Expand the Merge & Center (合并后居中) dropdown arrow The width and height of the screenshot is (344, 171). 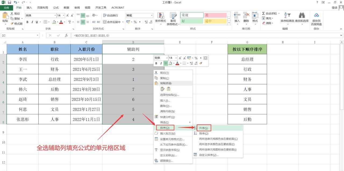[x=123, y=22]
